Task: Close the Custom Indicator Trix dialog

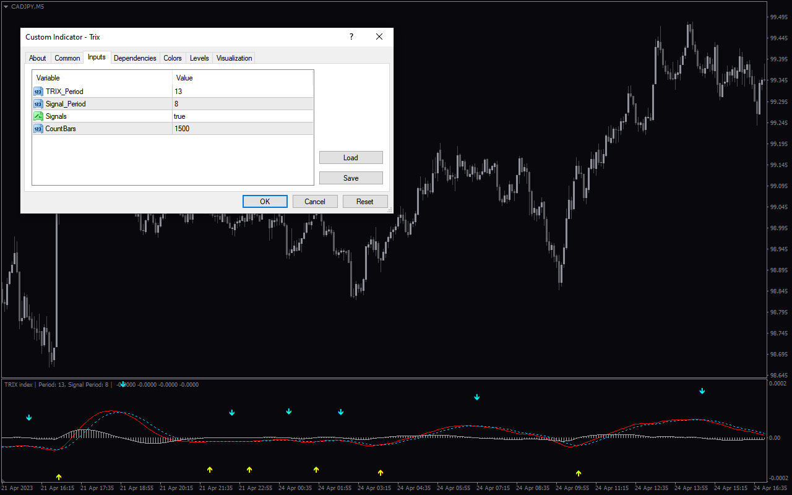Action: (x=379, y=37)
